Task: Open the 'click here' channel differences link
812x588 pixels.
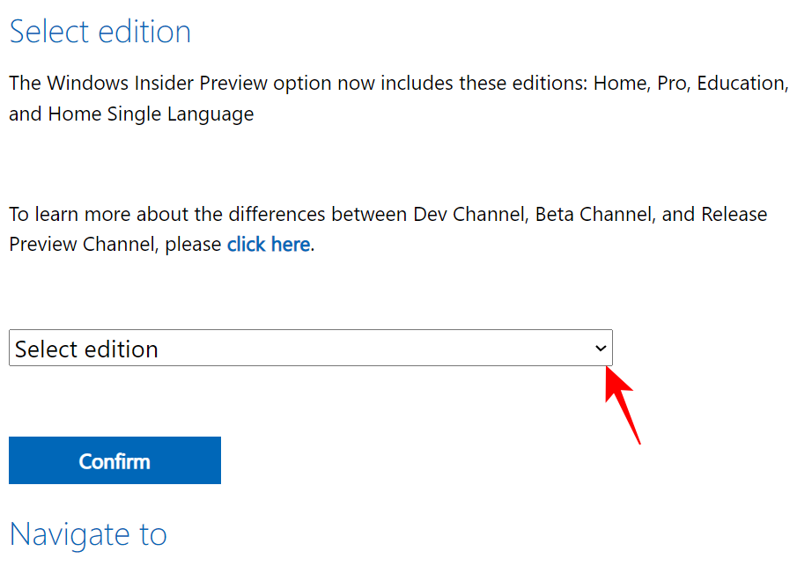Action: tap(268, 244)
